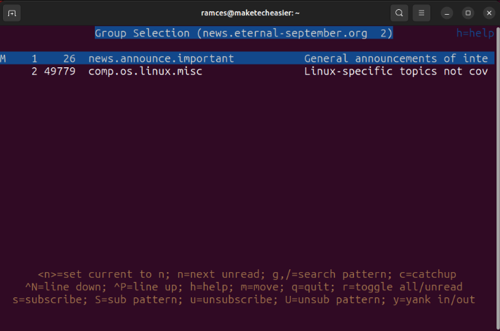The image size is (500, 331).
Task: Maximize the terminal window
Action: tap(468, 13)
